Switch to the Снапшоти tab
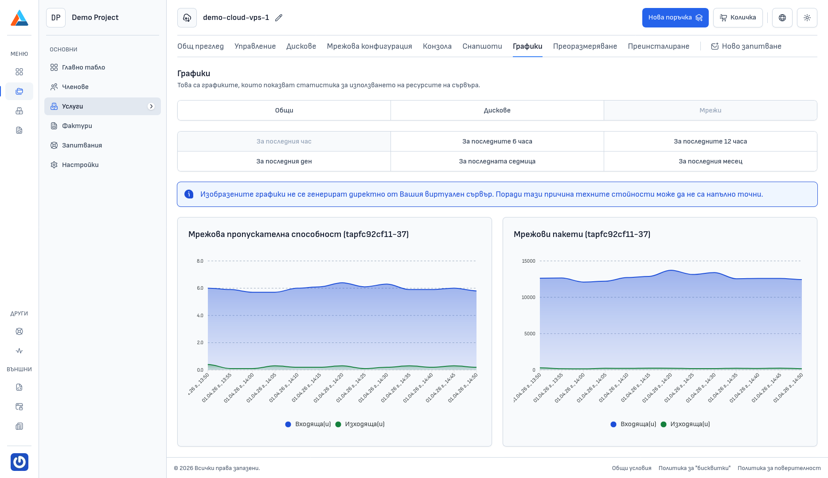828x478 pixels. (x=482, y=46)
